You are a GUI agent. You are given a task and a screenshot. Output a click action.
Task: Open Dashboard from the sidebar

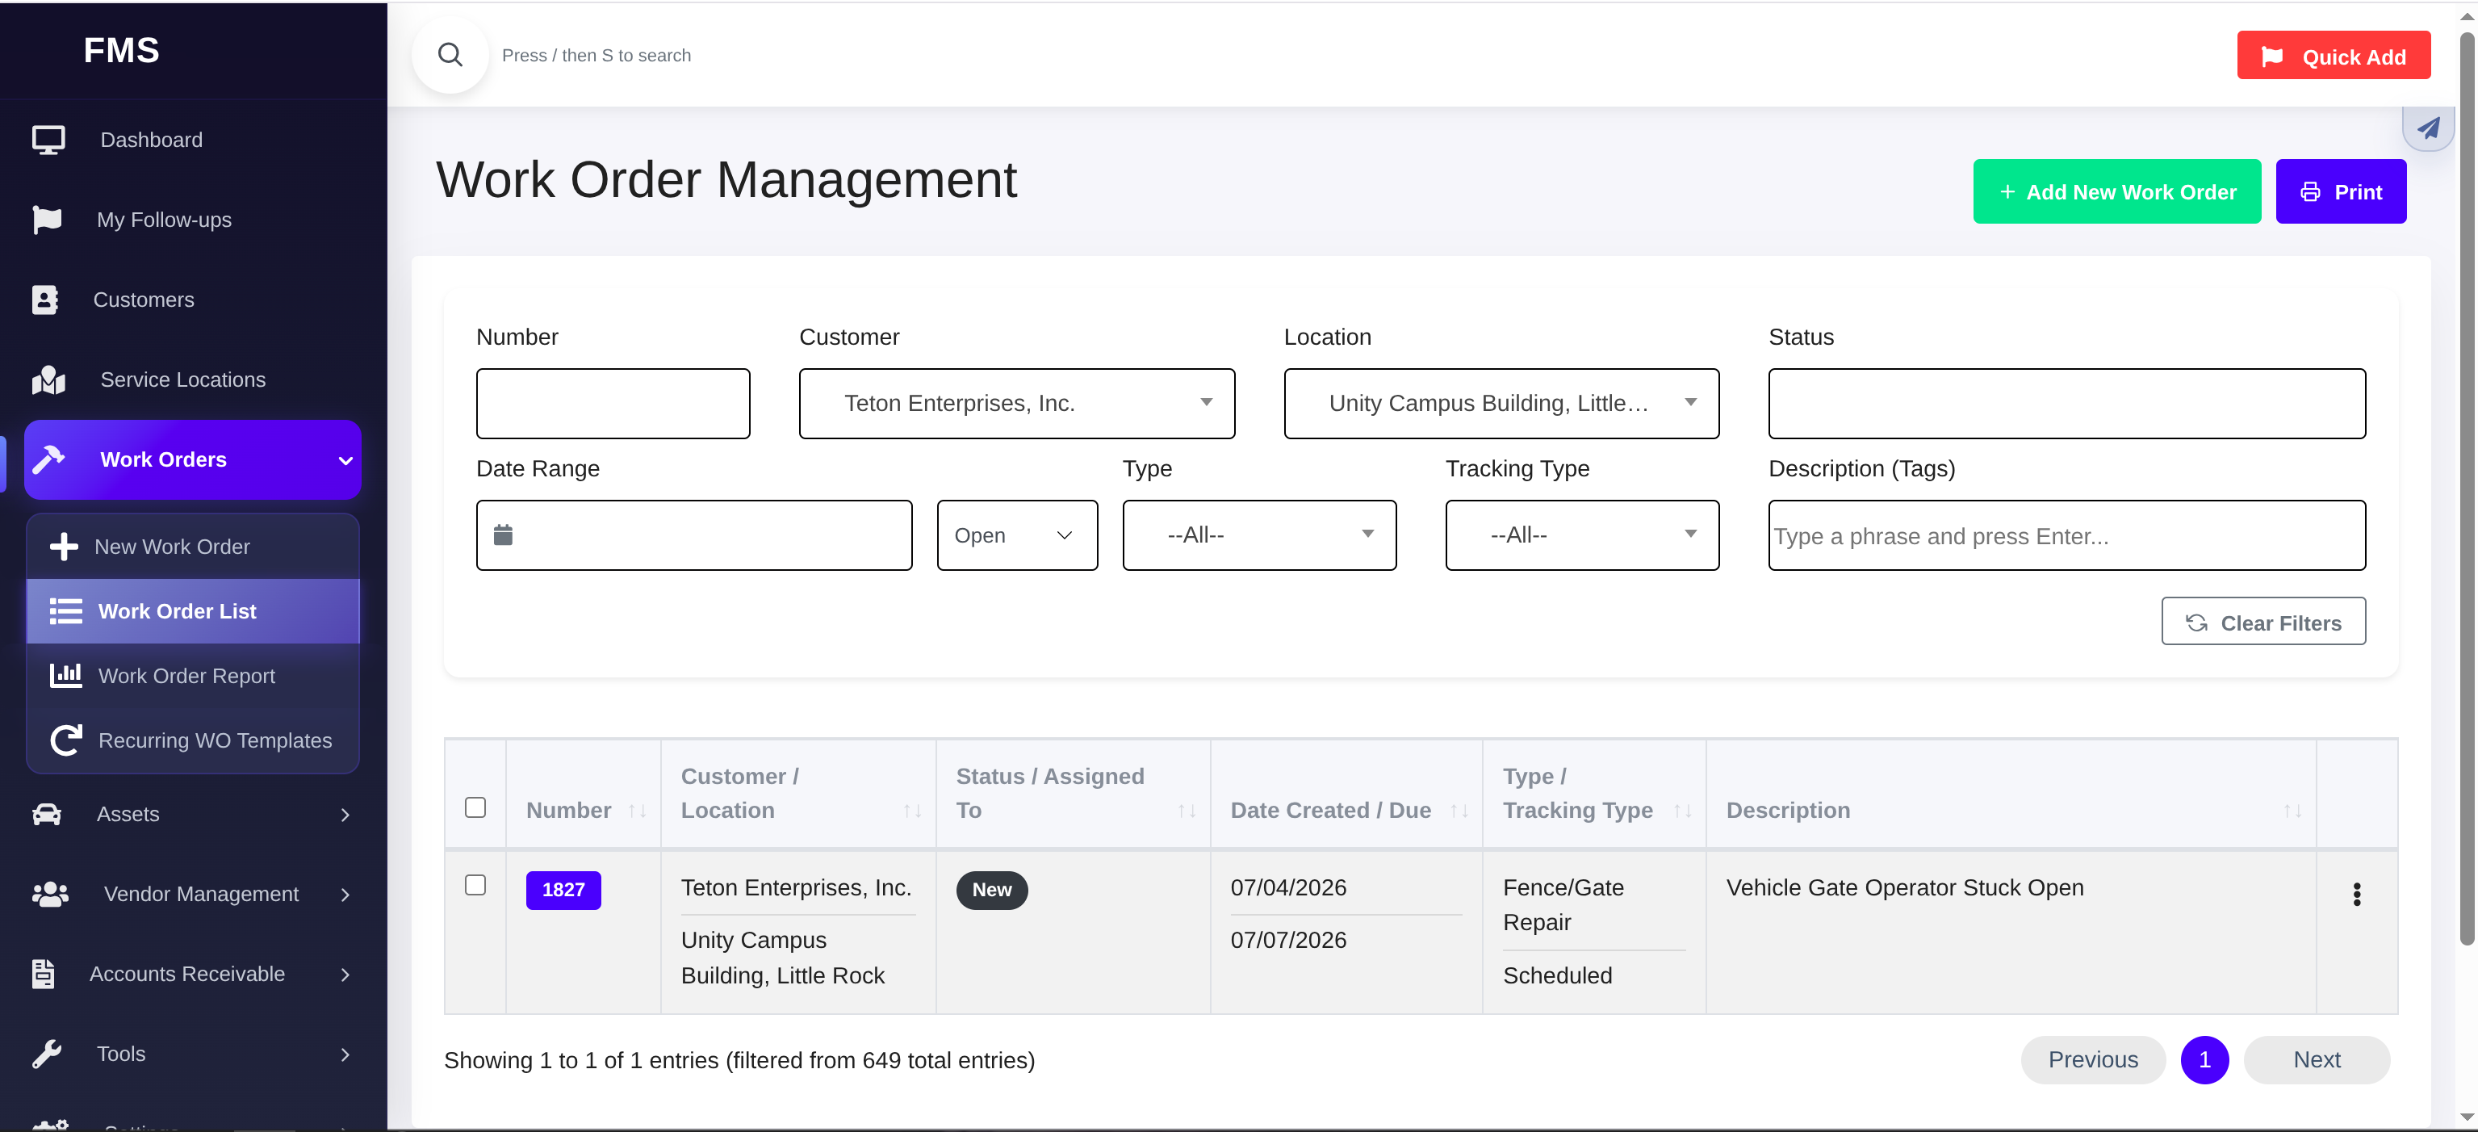point(192,140)
